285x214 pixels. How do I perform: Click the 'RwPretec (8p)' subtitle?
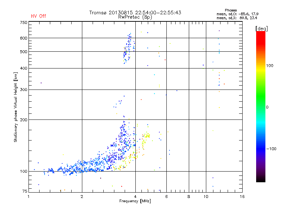point(135,17)
